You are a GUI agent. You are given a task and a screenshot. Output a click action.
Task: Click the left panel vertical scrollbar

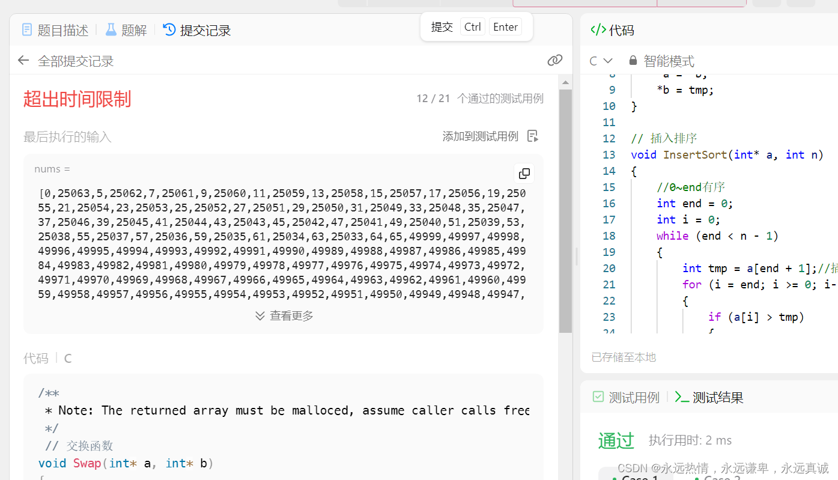[x=565, y=210]
